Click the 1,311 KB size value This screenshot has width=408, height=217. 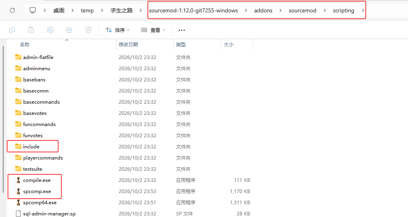tap(240, 202)
